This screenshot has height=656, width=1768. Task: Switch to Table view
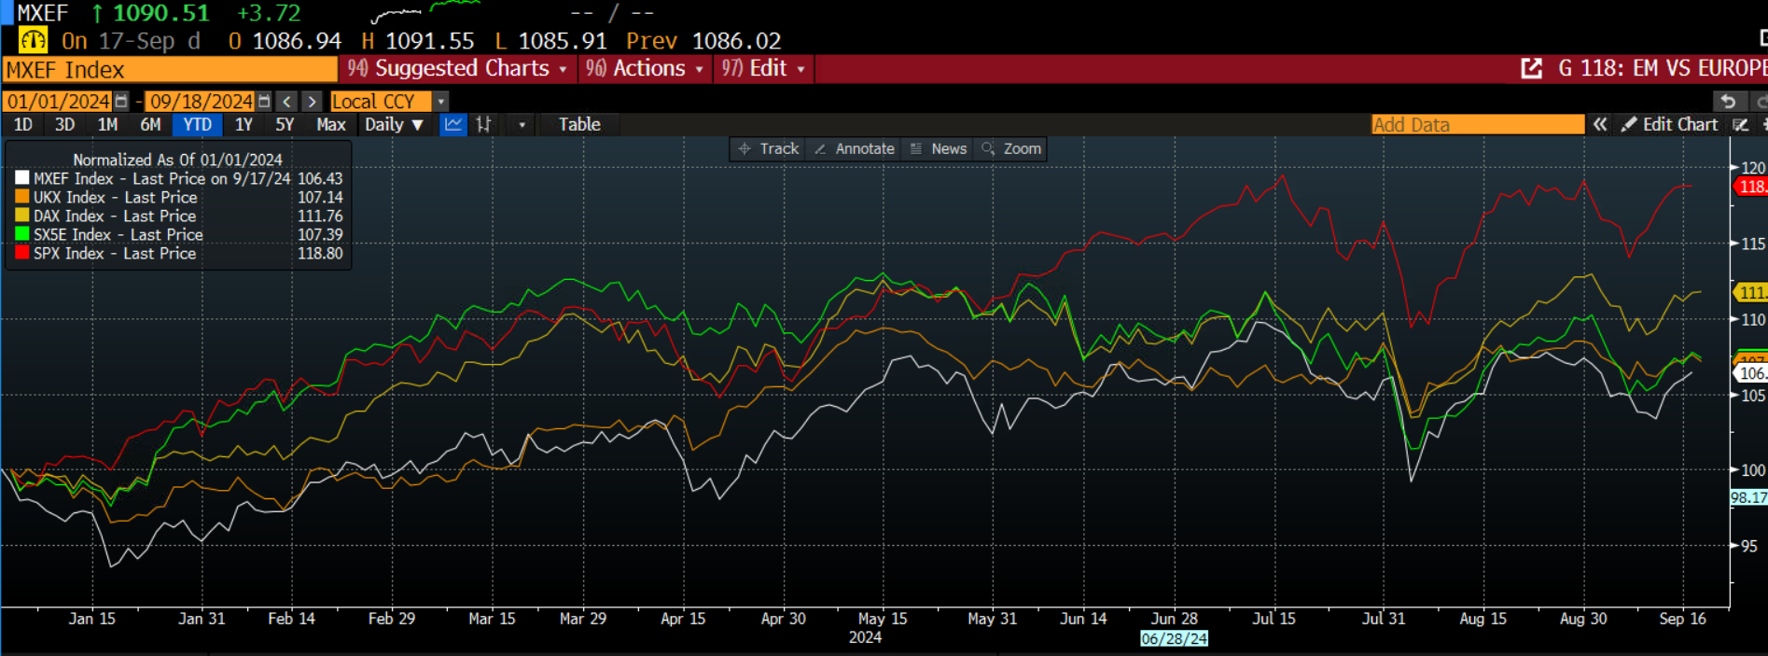579,124
